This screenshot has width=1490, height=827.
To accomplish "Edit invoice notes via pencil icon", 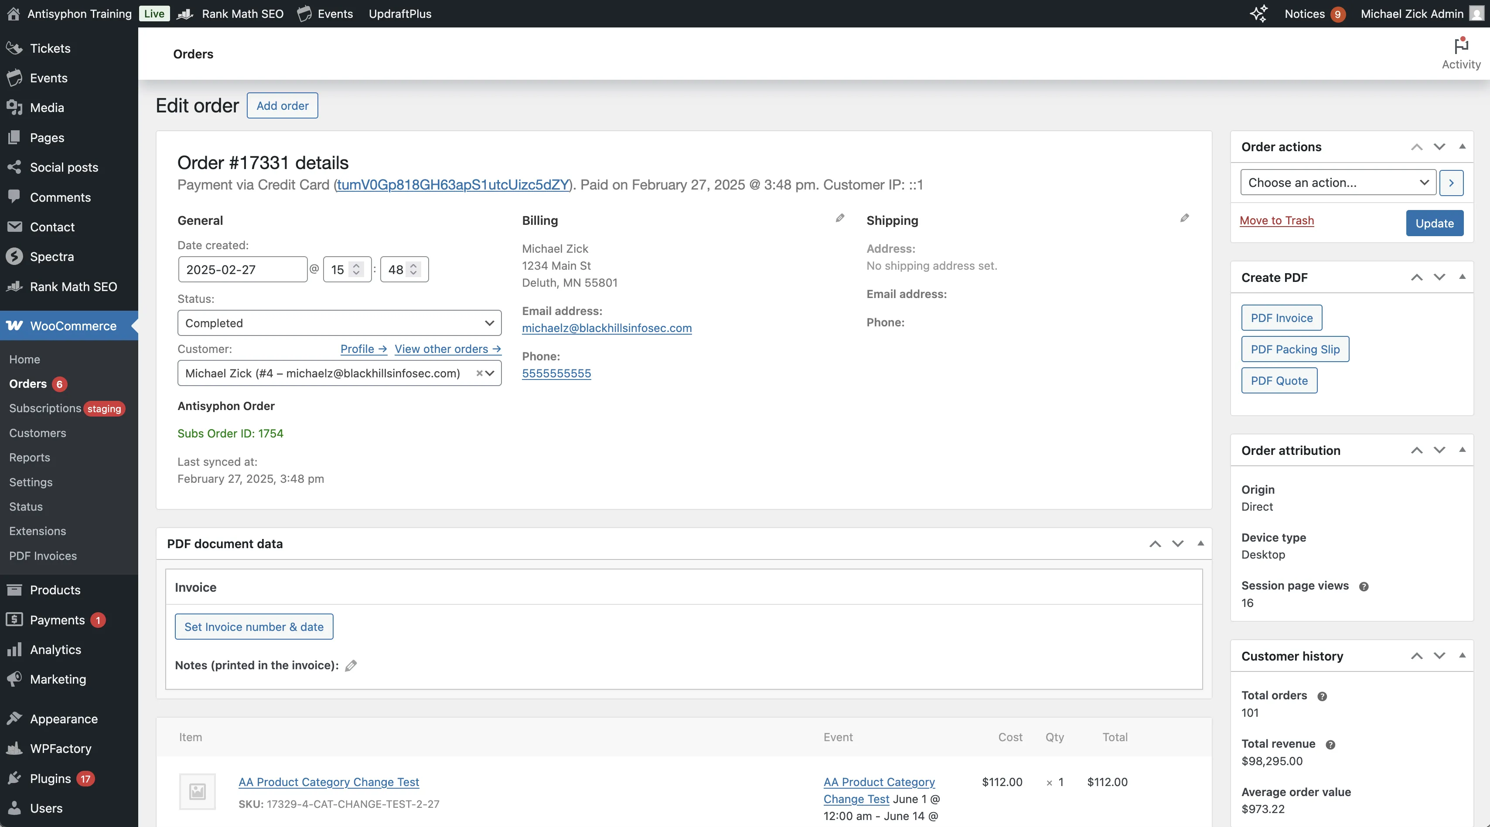I will point(351,665).
